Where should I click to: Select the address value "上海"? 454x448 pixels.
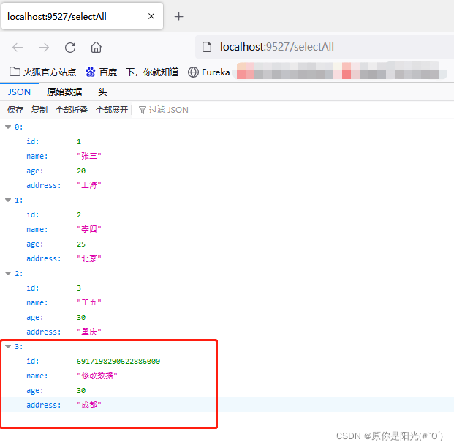[89, 185]
